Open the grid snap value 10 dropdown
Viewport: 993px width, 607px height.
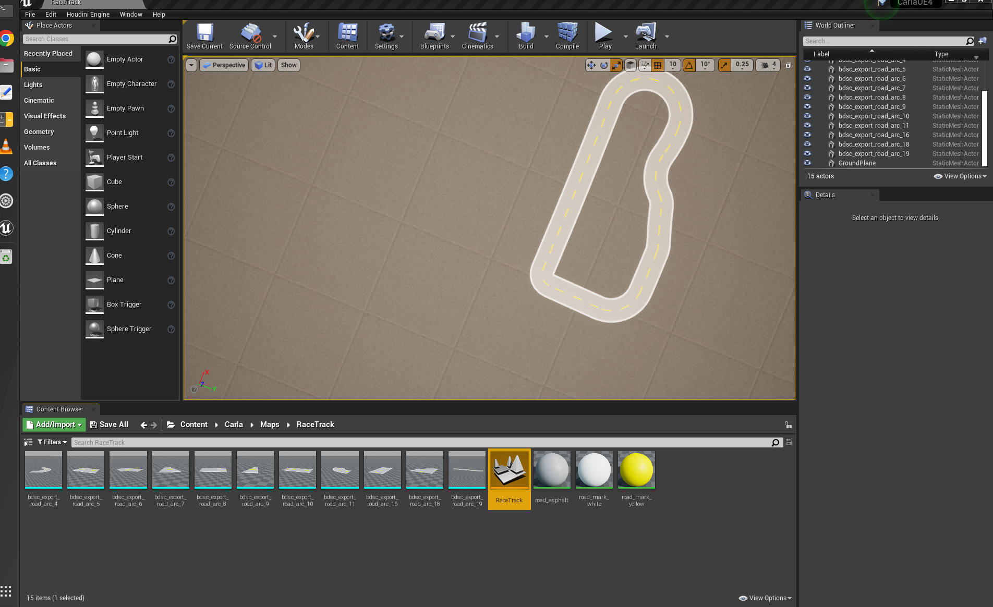pos(673,65)
